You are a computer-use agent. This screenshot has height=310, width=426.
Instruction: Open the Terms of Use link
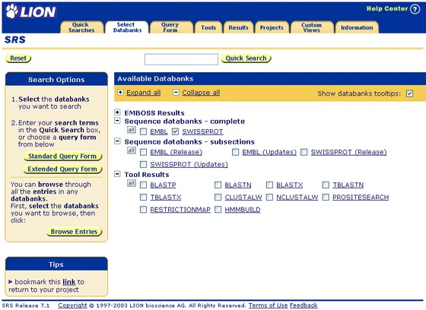(x=268, y=305)
